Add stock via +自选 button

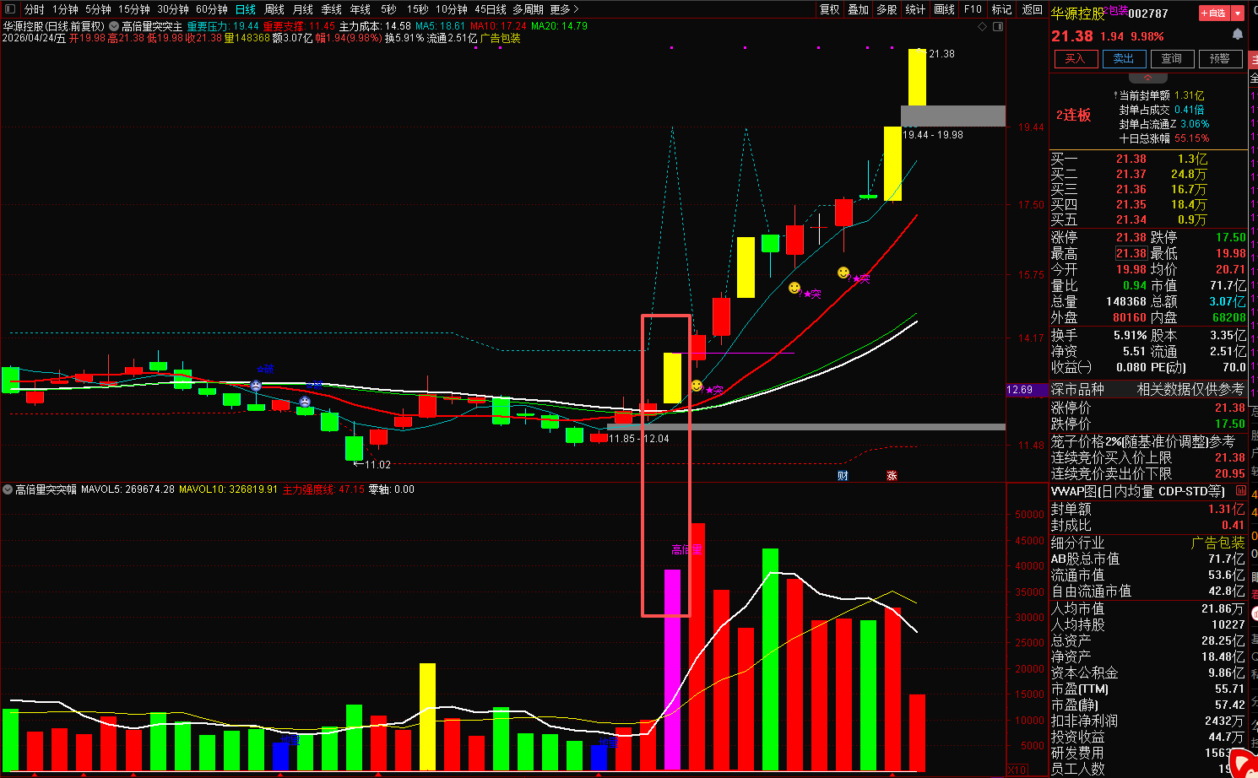pyautogui.click(x=1214, y=14)
